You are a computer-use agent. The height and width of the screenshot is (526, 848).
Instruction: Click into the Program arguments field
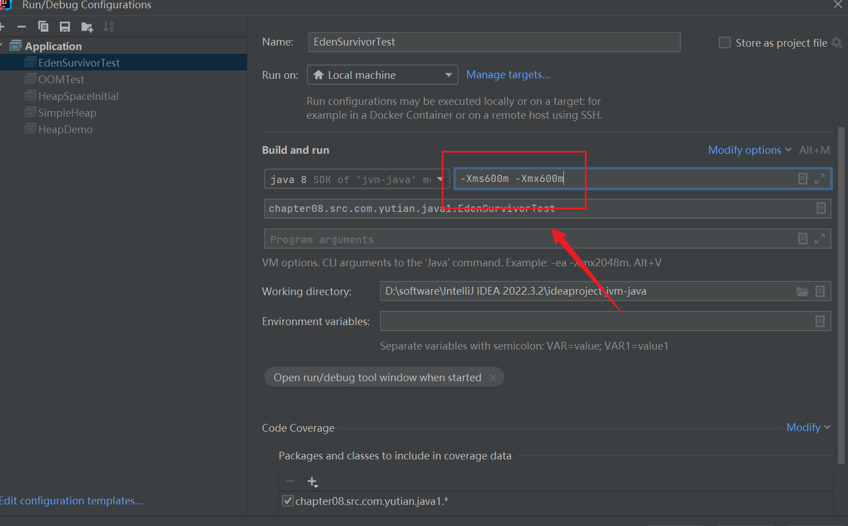point(527,239)
